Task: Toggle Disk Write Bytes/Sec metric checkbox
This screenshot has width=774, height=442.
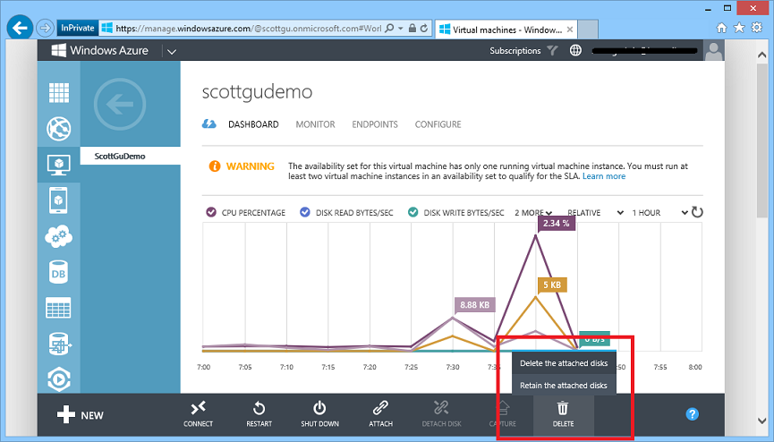Action: (413, 212)
